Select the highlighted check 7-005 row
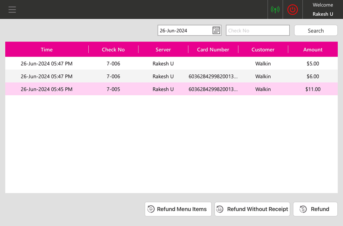Viewport: 343px width, 226px height. pyautogui.click(x=171, y=89)
